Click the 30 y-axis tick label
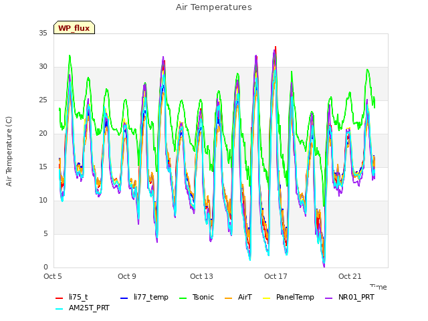Viewport: 428px width, 321px height. click(x=43, y=67)
